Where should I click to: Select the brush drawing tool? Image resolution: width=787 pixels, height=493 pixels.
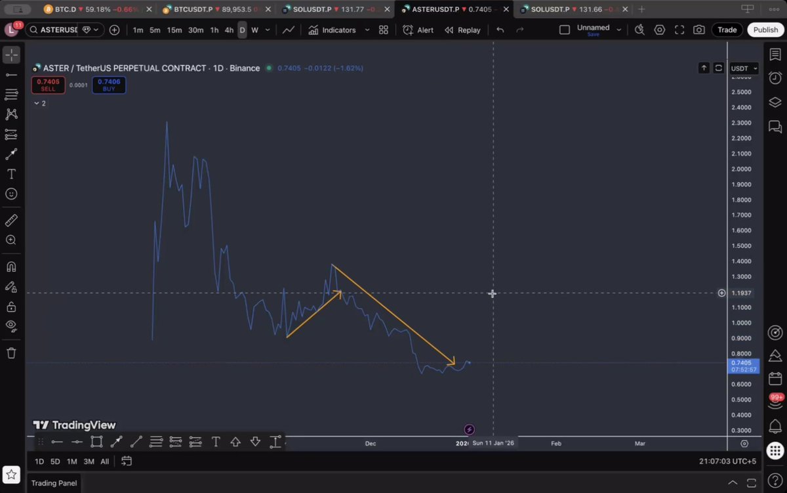click(x=11, y=154)
